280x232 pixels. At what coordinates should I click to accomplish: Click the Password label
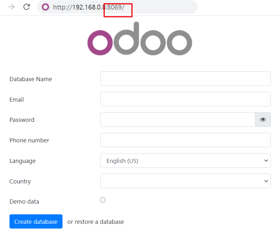click(22, 120)
